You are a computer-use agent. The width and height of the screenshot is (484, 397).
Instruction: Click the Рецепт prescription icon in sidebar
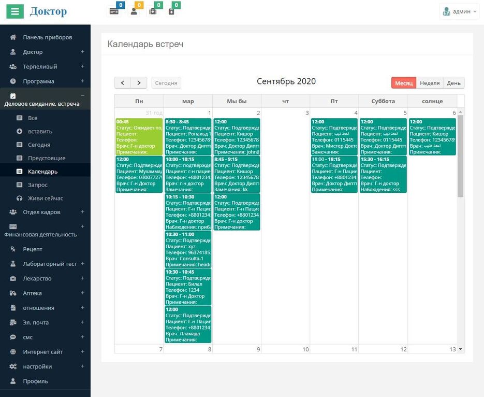[x=13, y=249]
